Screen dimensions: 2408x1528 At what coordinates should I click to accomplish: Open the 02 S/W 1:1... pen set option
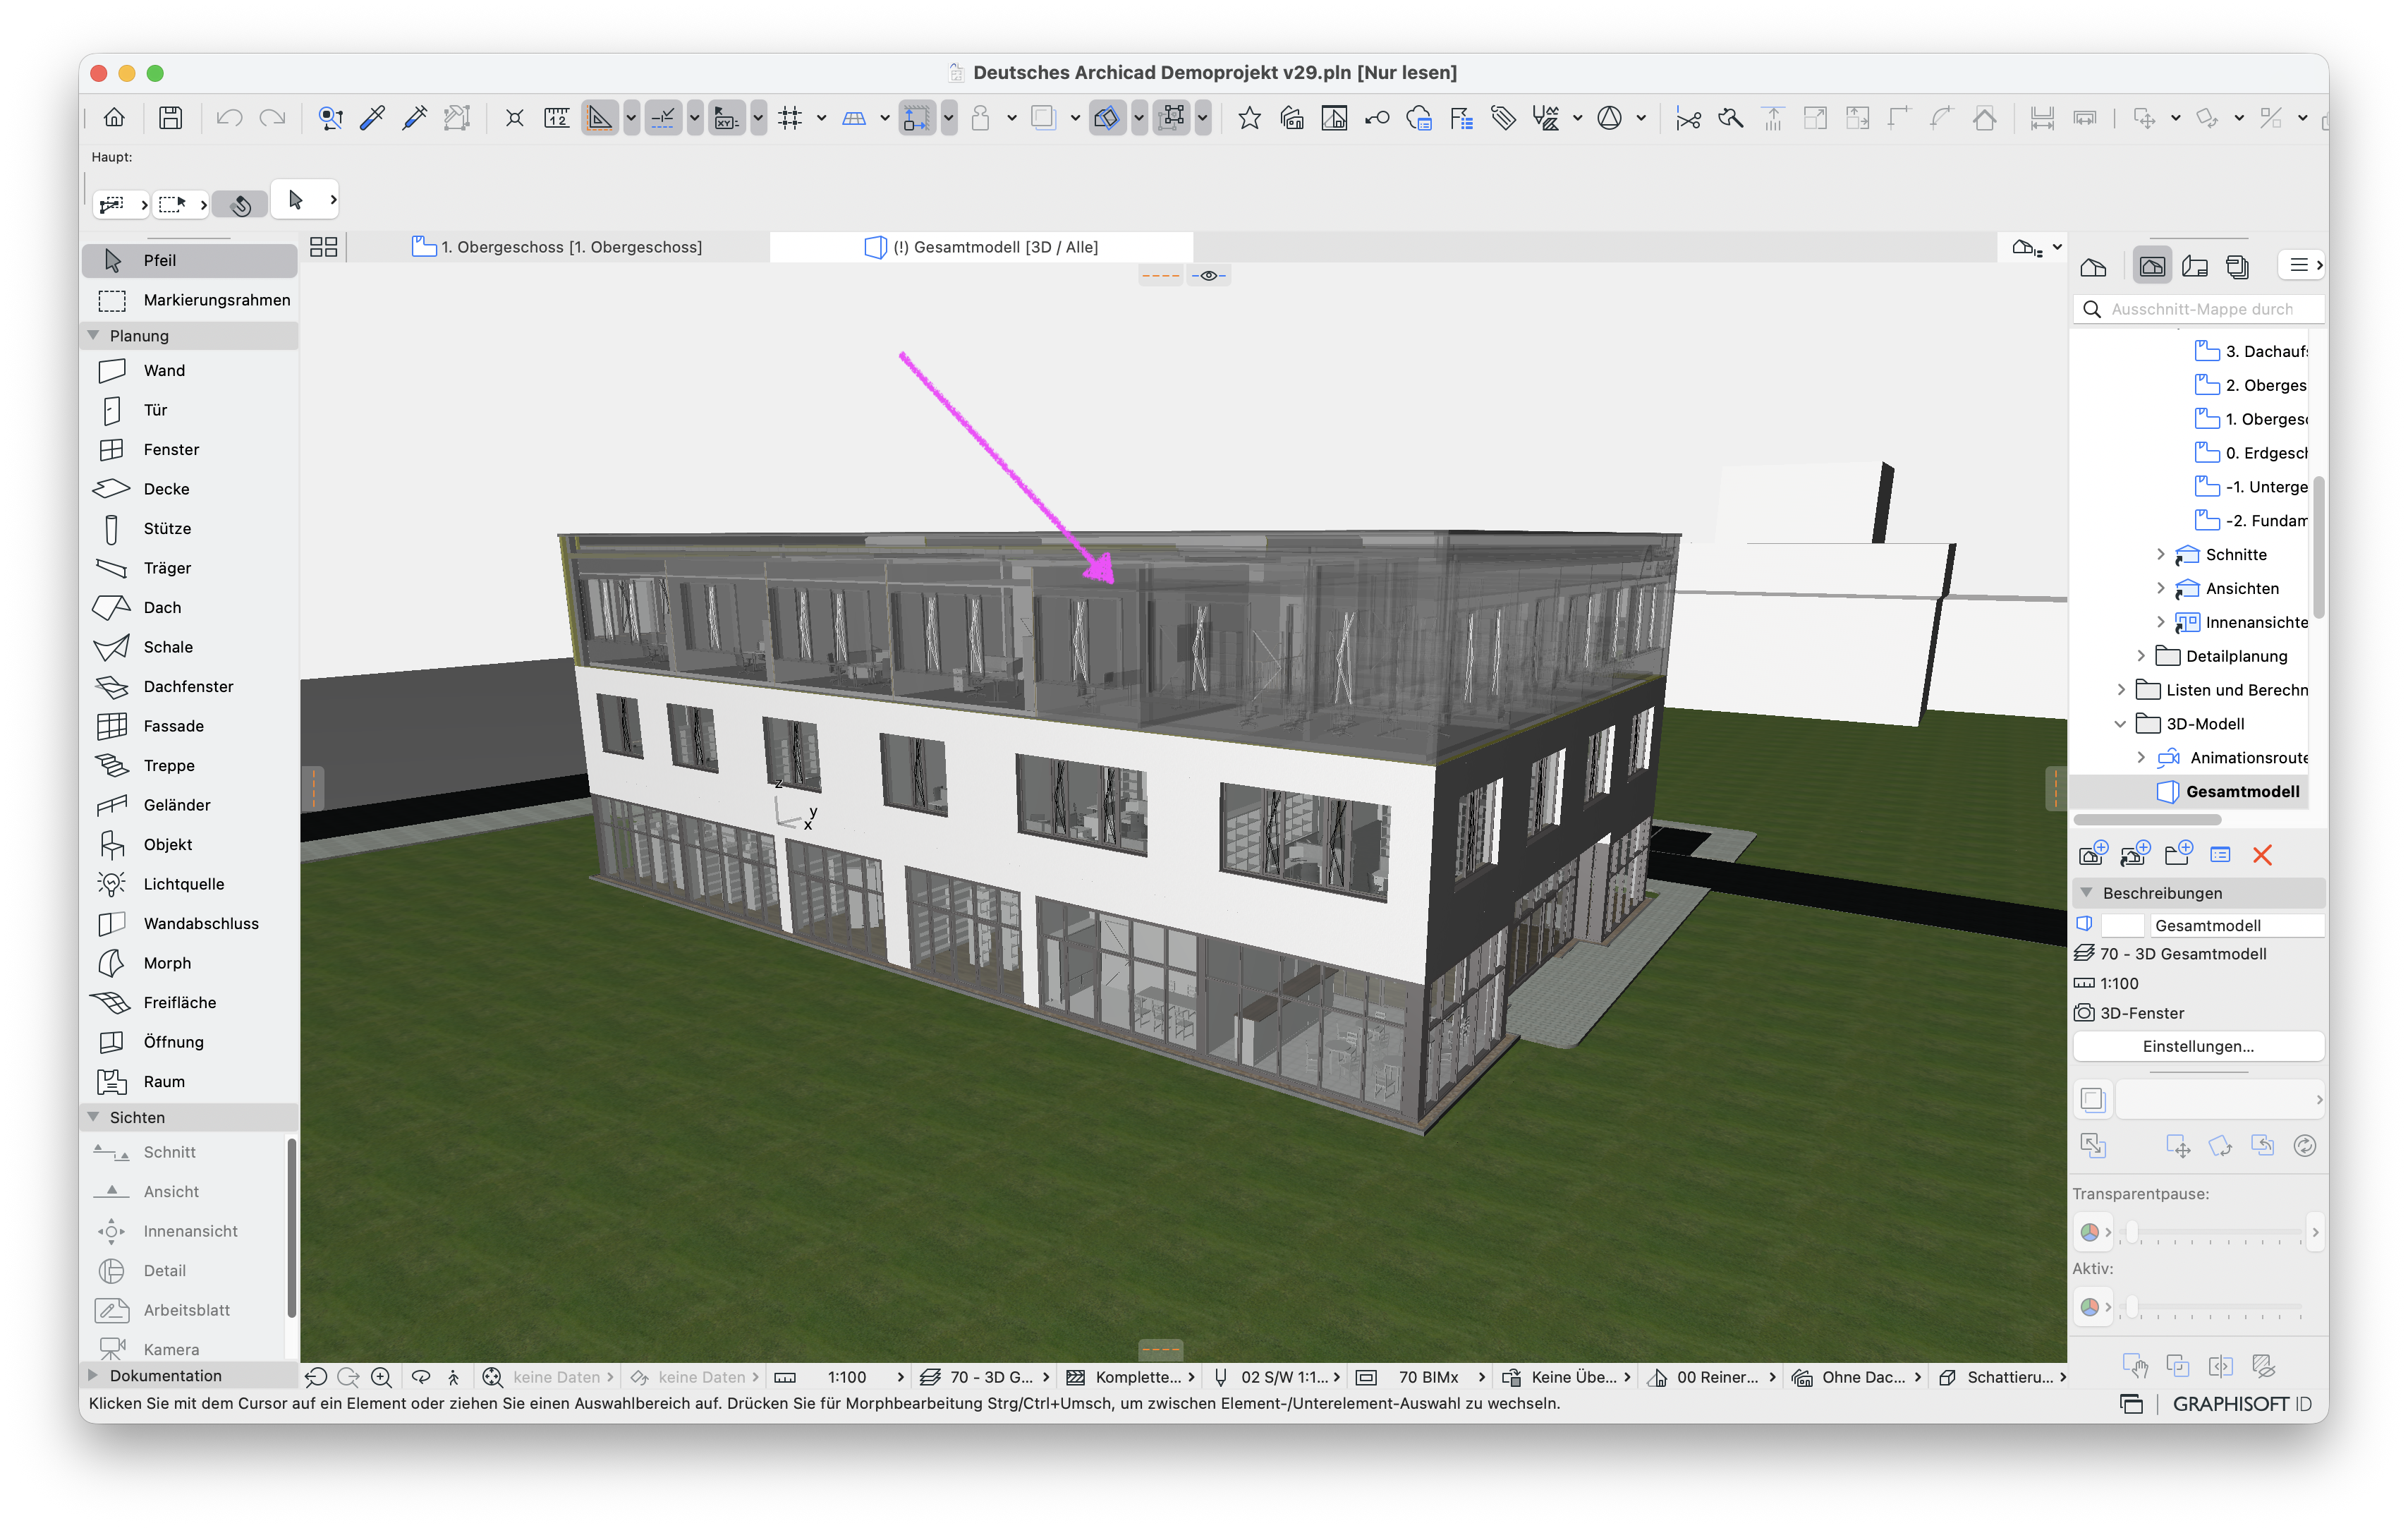pos(1277,1377)
